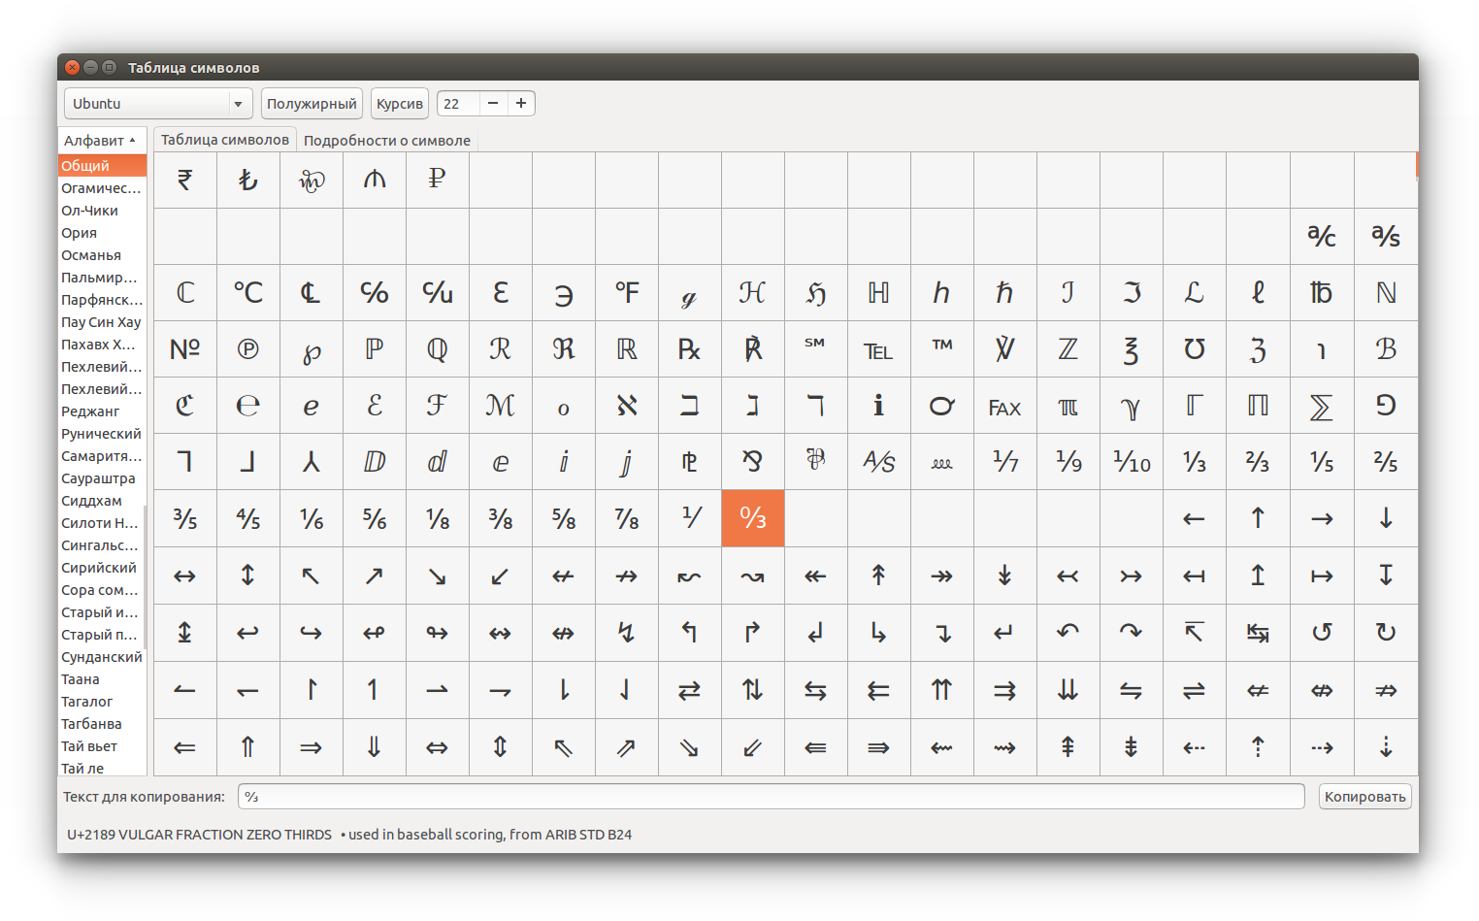
Task: Click the one third fraction character
Action: click(1194, 463)
